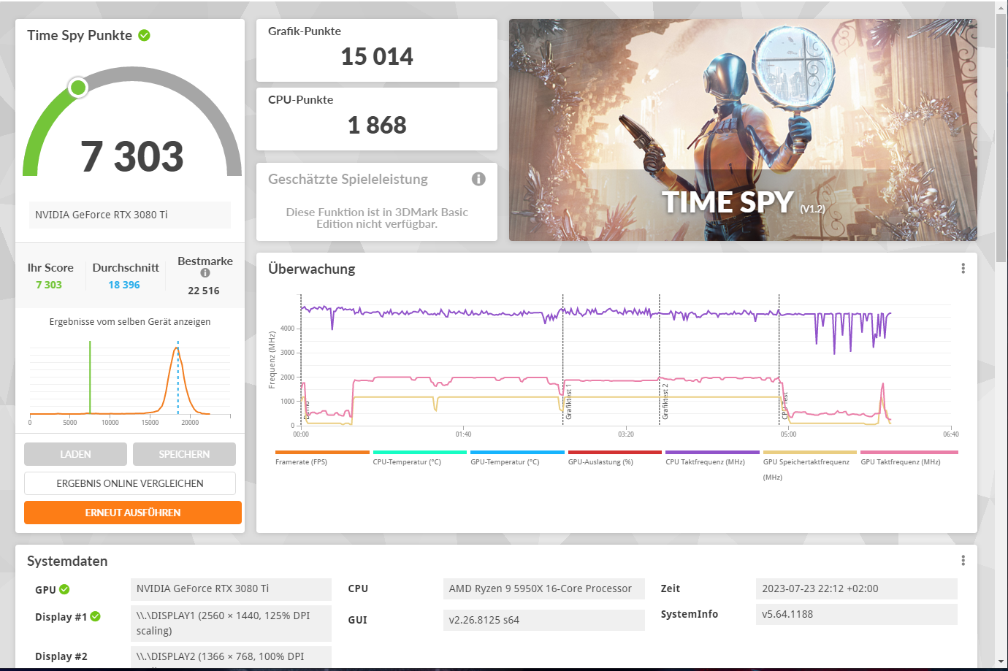
Task: Click the green validation checkmark beside Time Spy Punkte
Action: (145, 35)
